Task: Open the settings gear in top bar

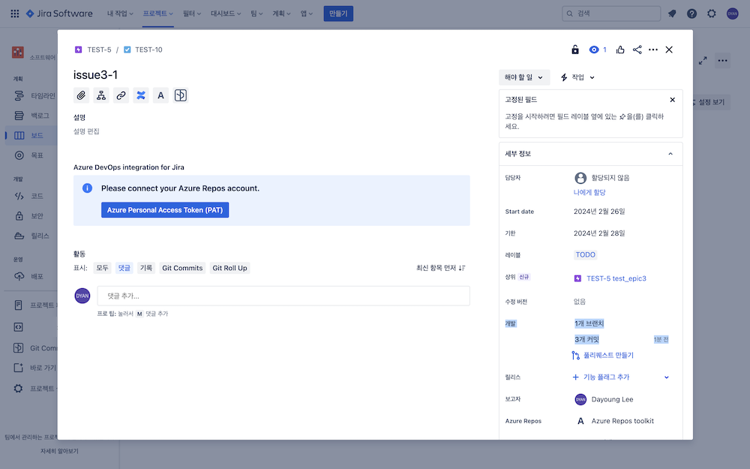Action: coord(712,14)
